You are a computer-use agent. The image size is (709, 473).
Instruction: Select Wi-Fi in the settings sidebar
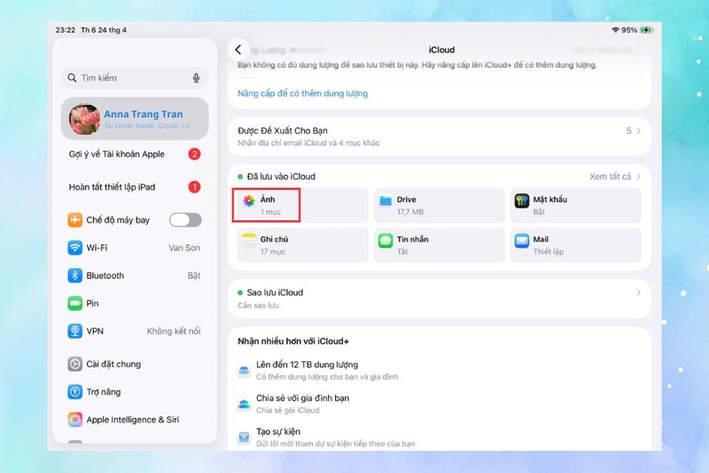point(135,248)
